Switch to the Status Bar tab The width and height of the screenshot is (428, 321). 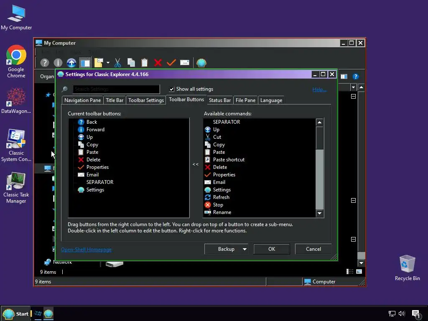click(220, 100)
